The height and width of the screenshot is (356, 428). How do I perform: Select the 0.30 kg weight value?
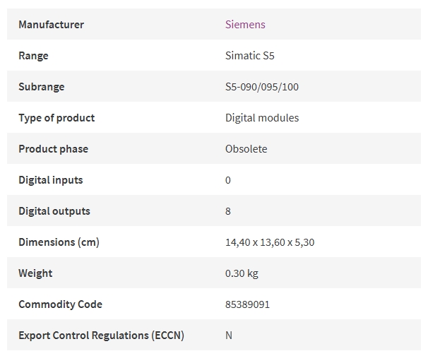click(242, 273)
